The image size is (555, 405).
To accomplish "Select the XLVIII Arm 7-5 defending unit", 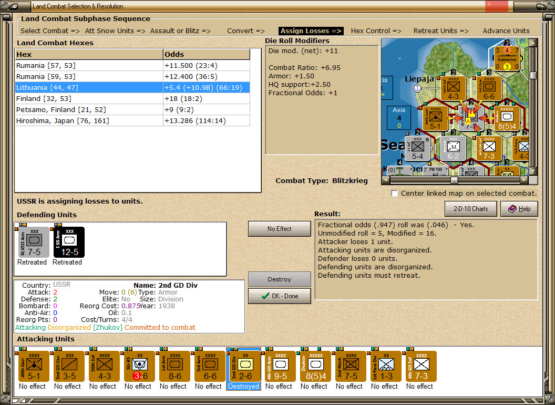I will point(33,242).
